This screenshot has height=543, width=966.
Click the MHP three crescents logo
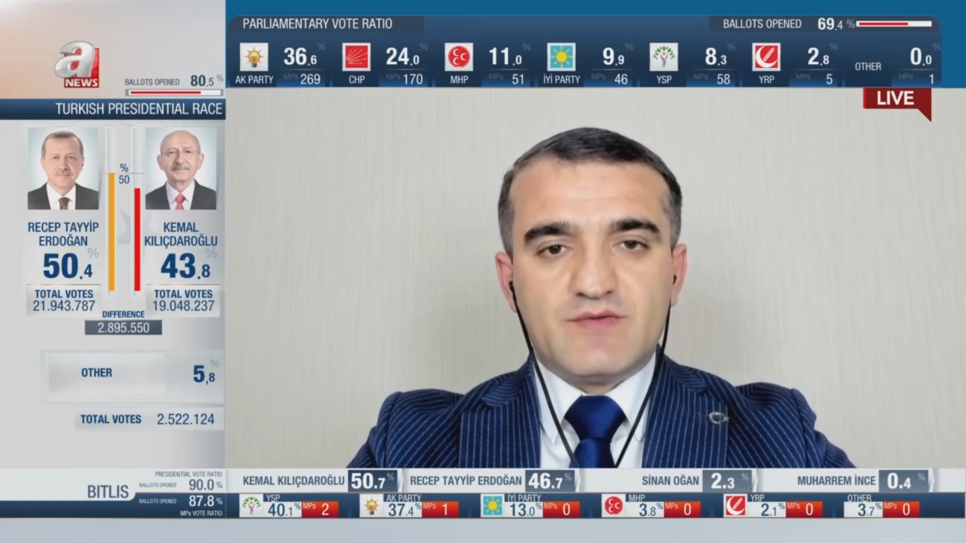click(459, 57)
